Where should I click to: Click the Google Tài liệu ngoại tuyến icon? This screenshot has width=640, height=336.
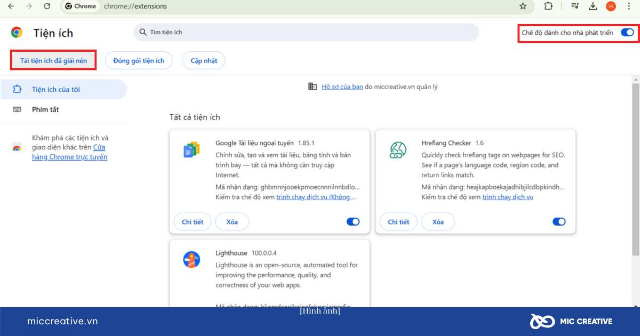tap(191, 150)
